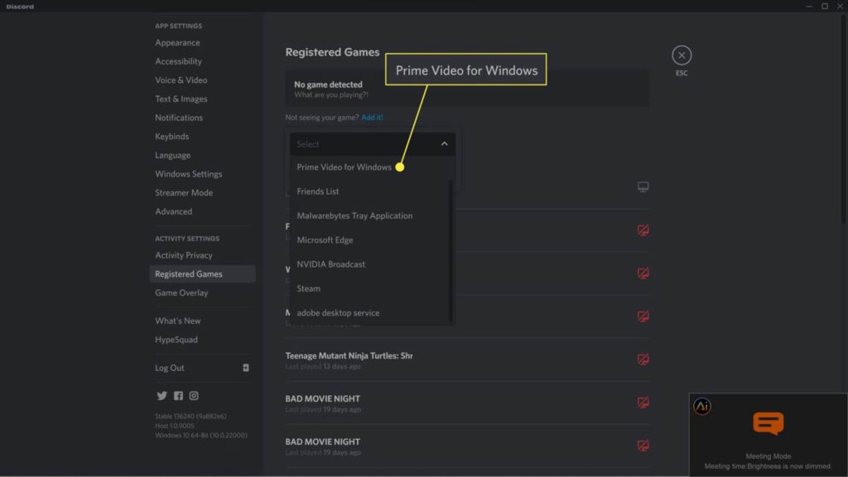Open Game Overlay settings

coord(181,292)
